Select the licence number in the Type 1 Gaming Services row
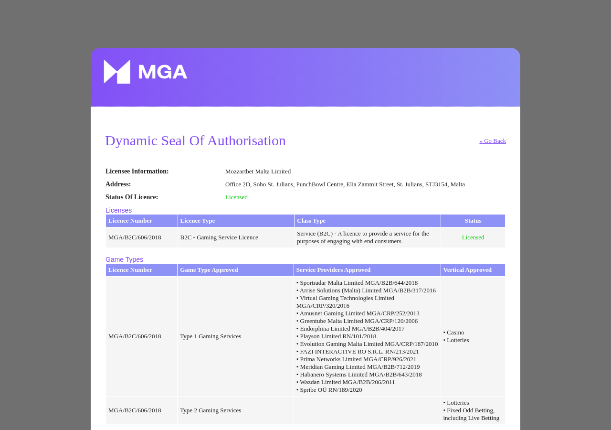The height and width of the screenshot is (430, 611). [135, 336]
